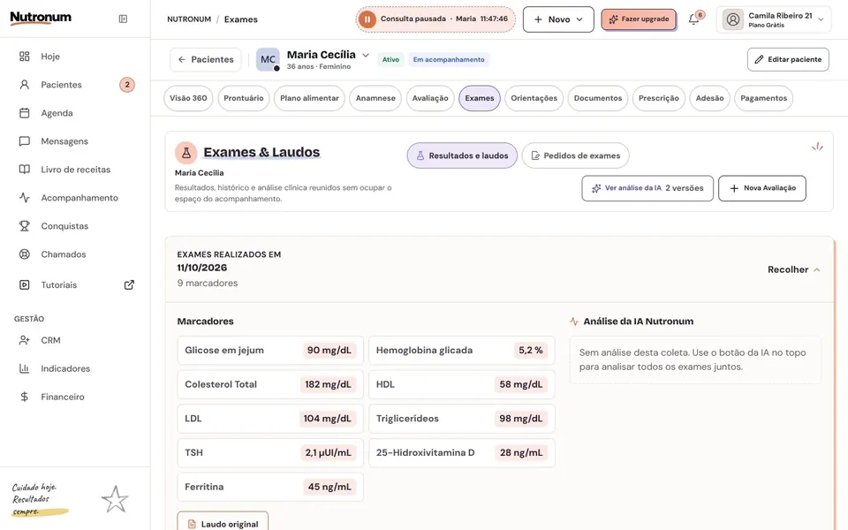This screenshot has height=530, width=848.
Task: Click the star icon at sidebar bottom
Action: 115,499
